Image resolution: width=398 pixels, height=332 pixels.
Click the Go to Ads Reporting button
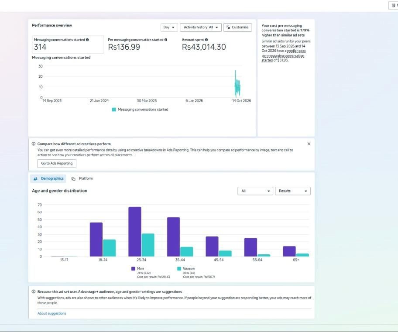click(x=57, y=164)
